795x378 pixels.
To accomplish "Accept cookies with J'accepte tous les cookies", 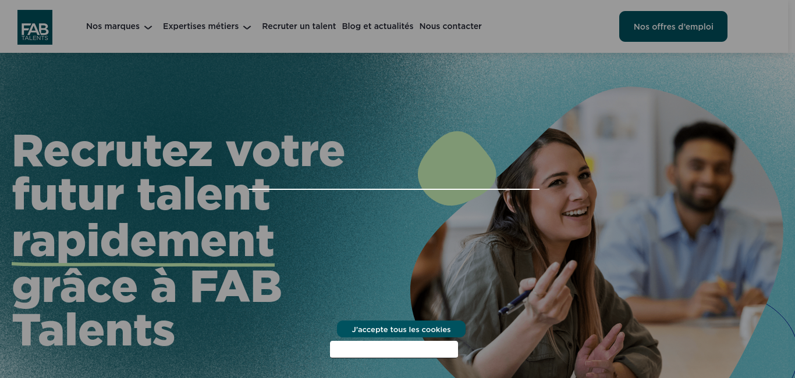I will [401, 329].
